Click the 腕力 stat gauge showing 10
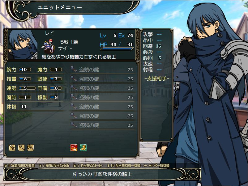This screenshot has width=248, height=186. [25, 70]
